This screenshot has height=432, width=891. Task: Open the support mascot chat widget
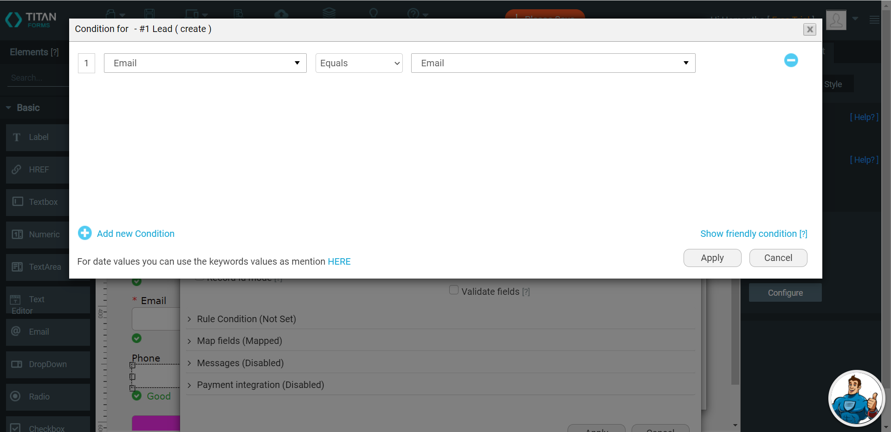(x=856, y=398)
